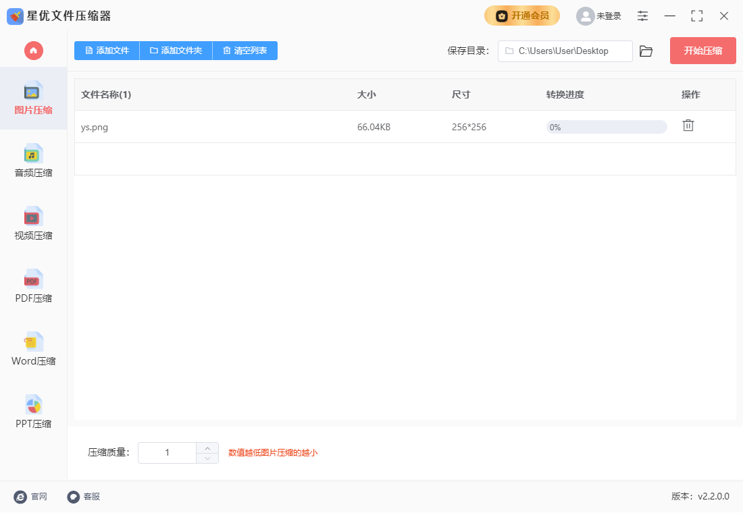
Task: Select the PDF压缩 sidebar tab
Action: [34, 287]
